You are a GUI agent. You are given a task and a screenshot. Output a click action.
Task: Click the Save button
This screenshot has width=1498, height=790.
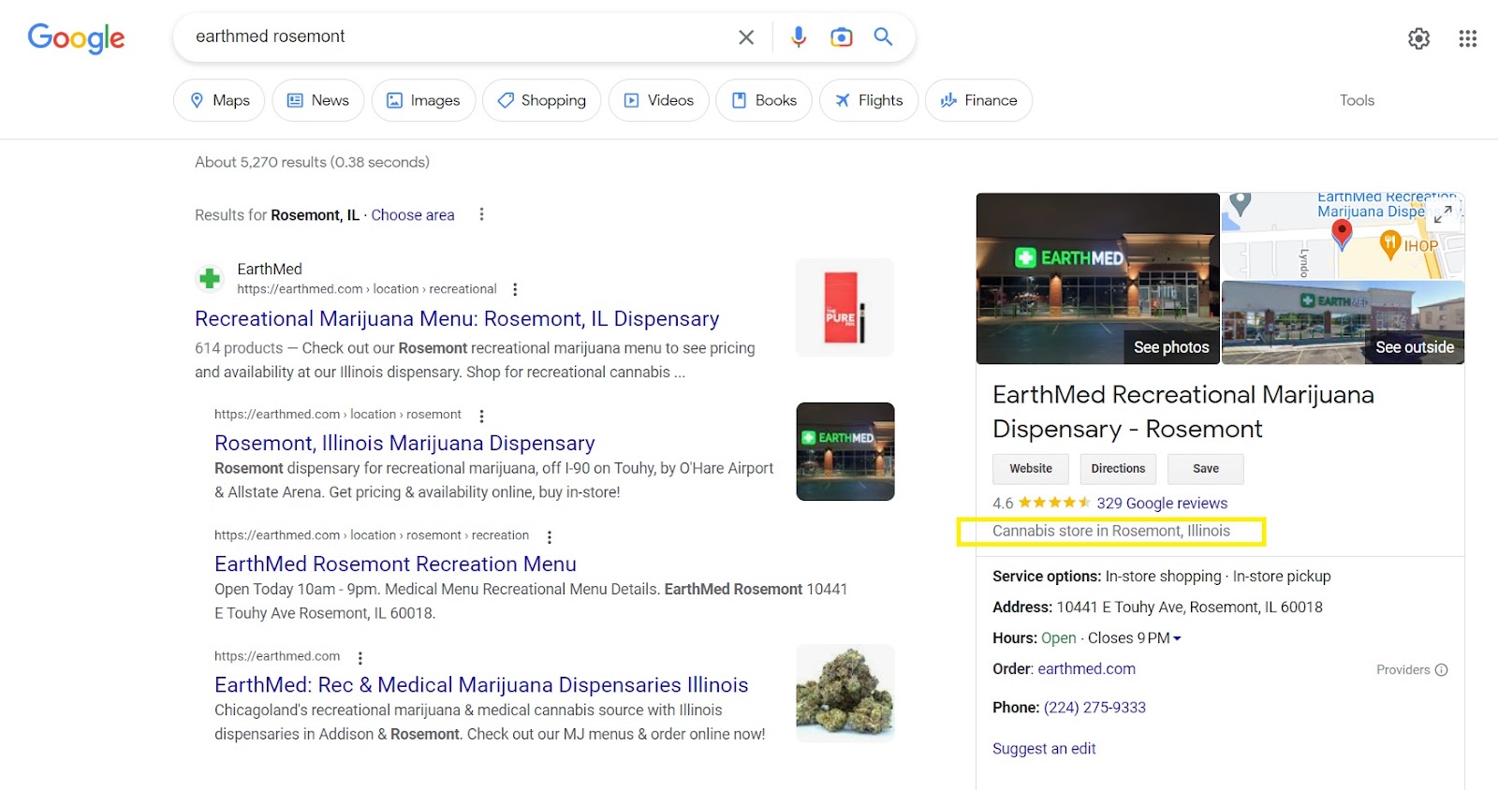coord(1206,469)
